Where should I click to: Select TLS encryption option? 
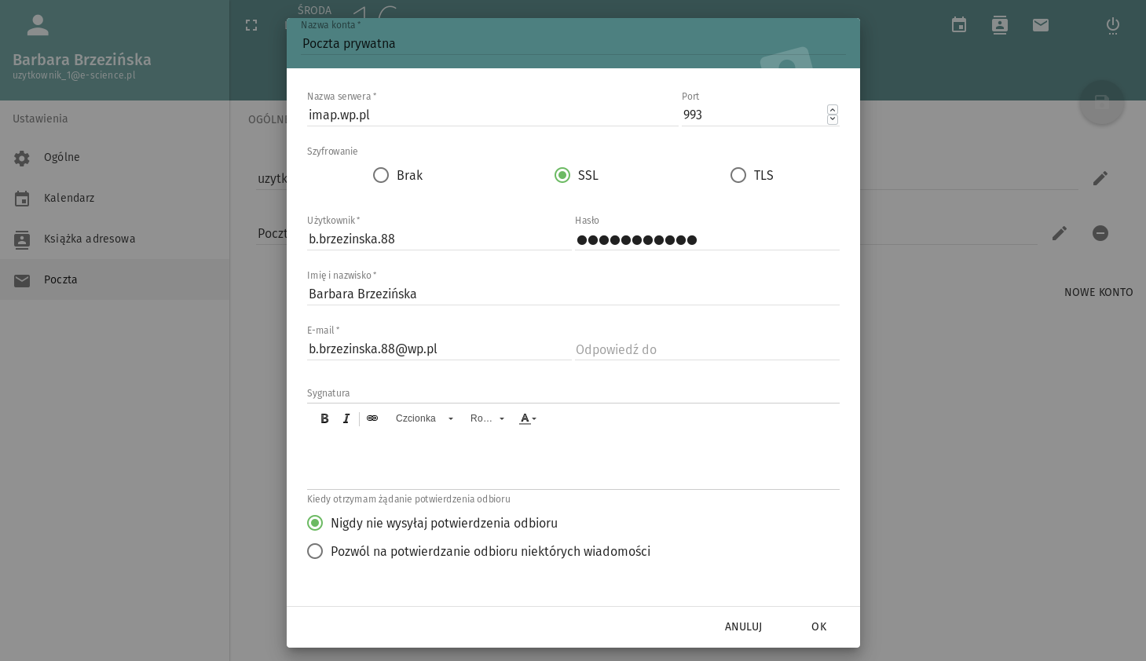752,175
